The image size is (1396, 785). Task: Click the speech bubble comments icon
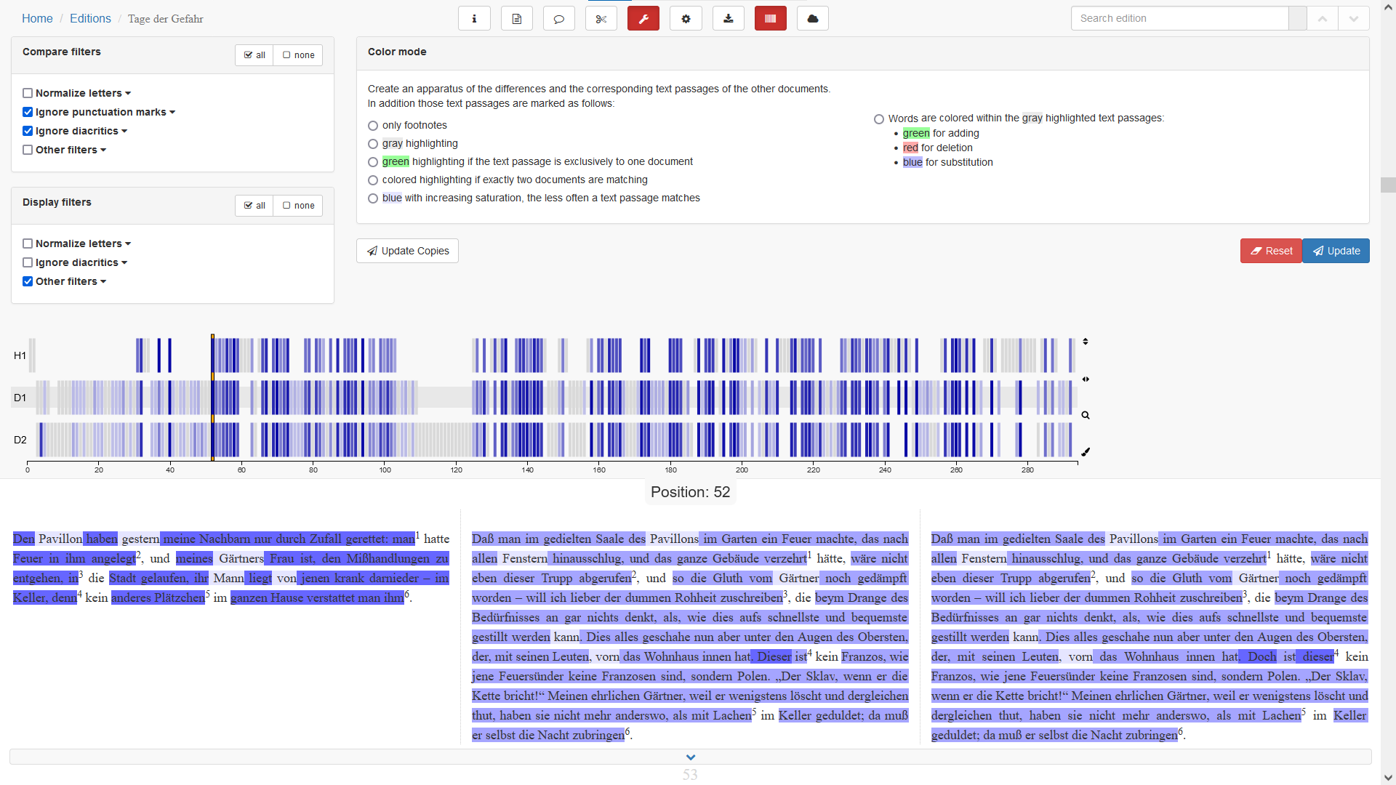point(558,19)
